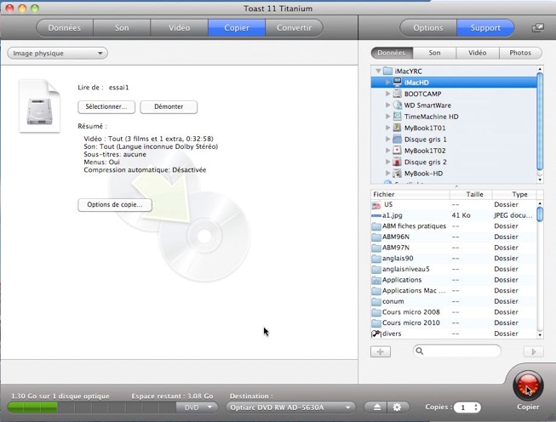Screen dimensions: 556x422
Task: Expand the TimeMachine HD tree node
Action: (x=387, y=117)
